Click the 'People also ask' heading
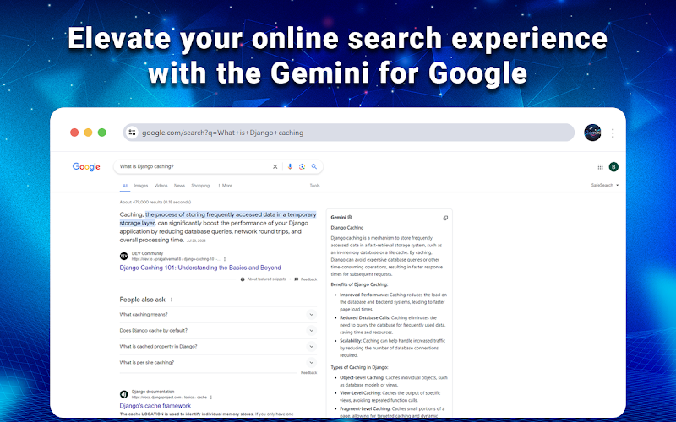Image resolution: width=676 pixels, height=422 pixels. 142,300
